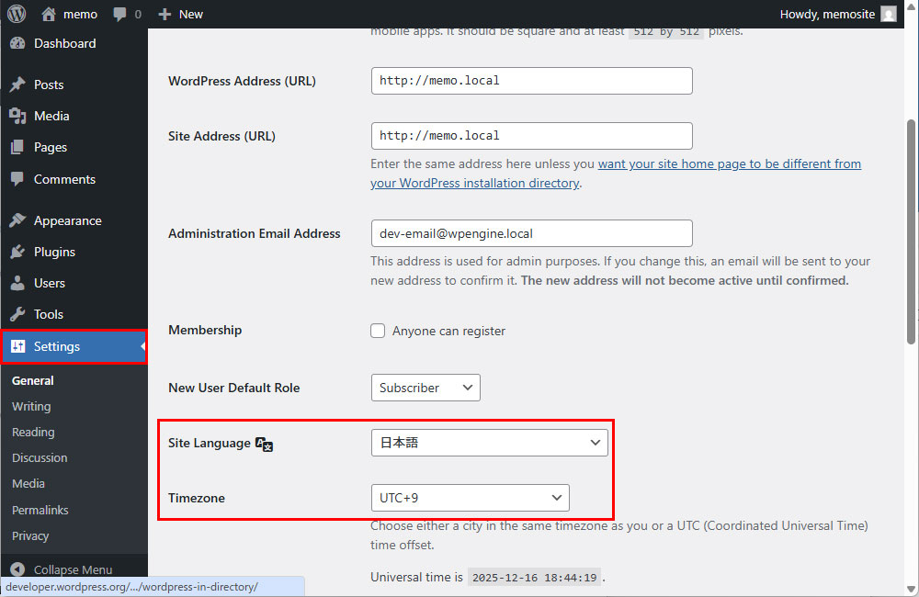
Task: Expand the Site Language dropdown
Action: (x=489, y=443)
